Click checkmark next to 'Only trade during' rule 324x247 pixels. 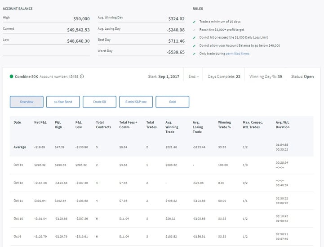click(x=194, y=54)
